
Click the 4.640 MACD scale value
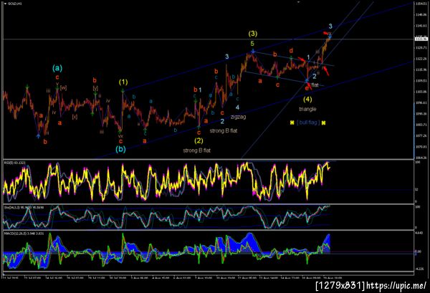pyautogui.click(x=419, y=233)
